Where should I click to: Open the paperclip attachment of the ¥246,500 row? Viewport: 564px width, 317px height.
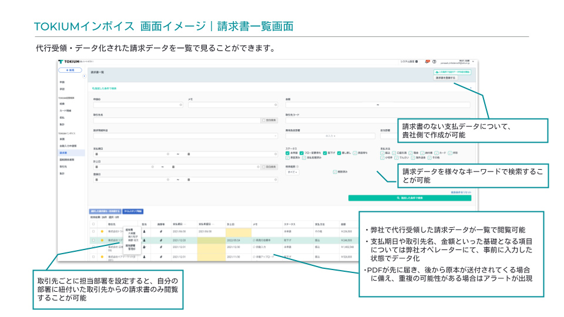161,240
